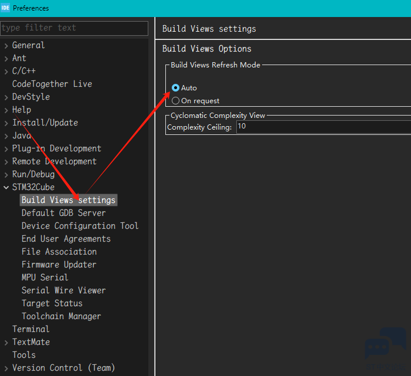Expand the Help node arrow

click(6, 110)
